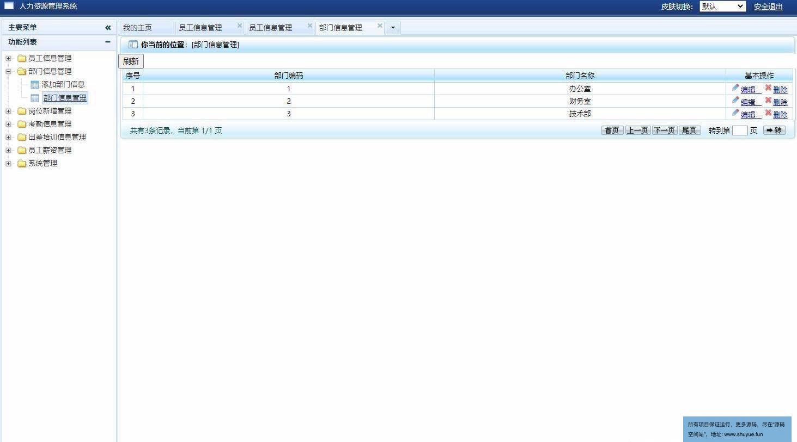Close the second 员工信息管理 tab
Screen dimensions: 797x442
pyautogui.click(x=310, y=26)
